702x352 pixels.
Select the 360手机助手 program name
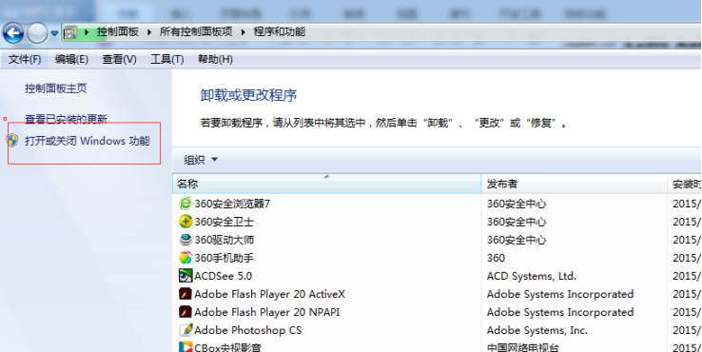point(224,258)
